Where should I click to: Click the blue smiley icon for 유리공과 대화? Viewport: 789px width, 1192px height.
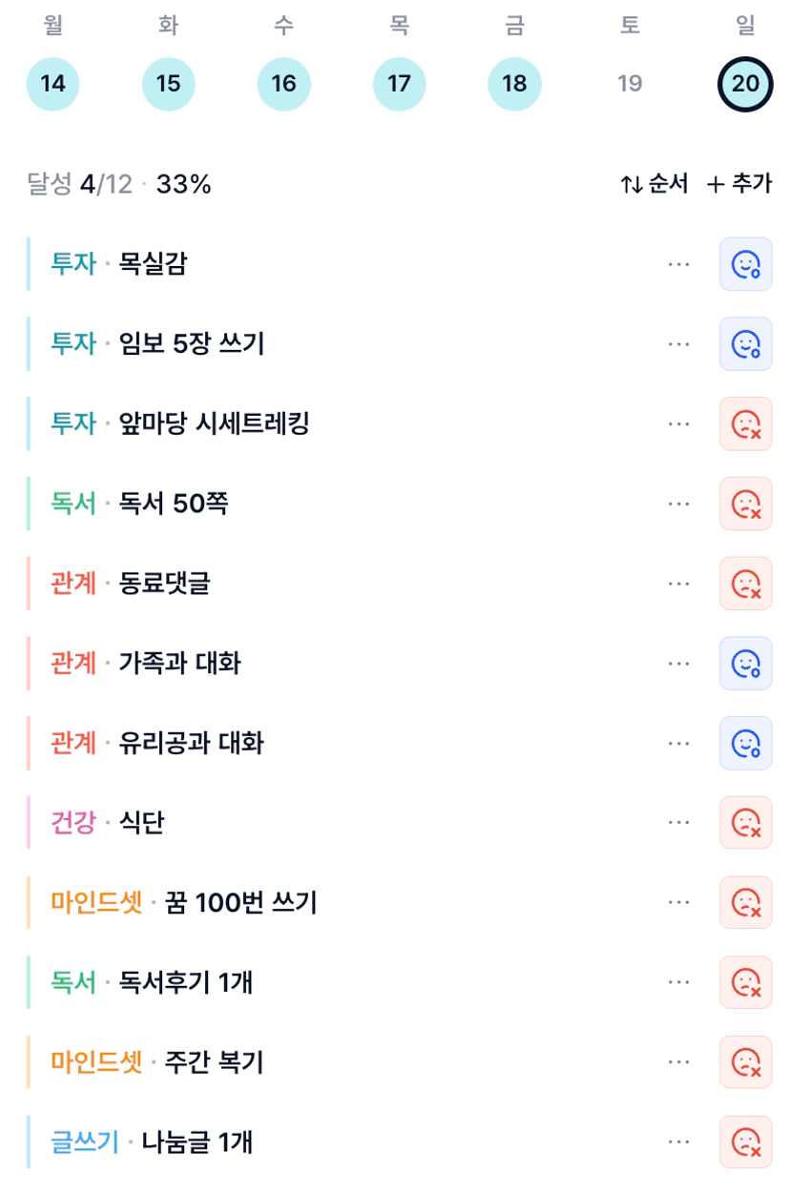tap(745, 743)
